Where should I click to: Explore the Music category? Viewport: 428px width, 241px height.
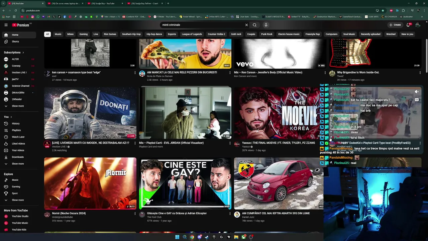[x=19, y=180]
